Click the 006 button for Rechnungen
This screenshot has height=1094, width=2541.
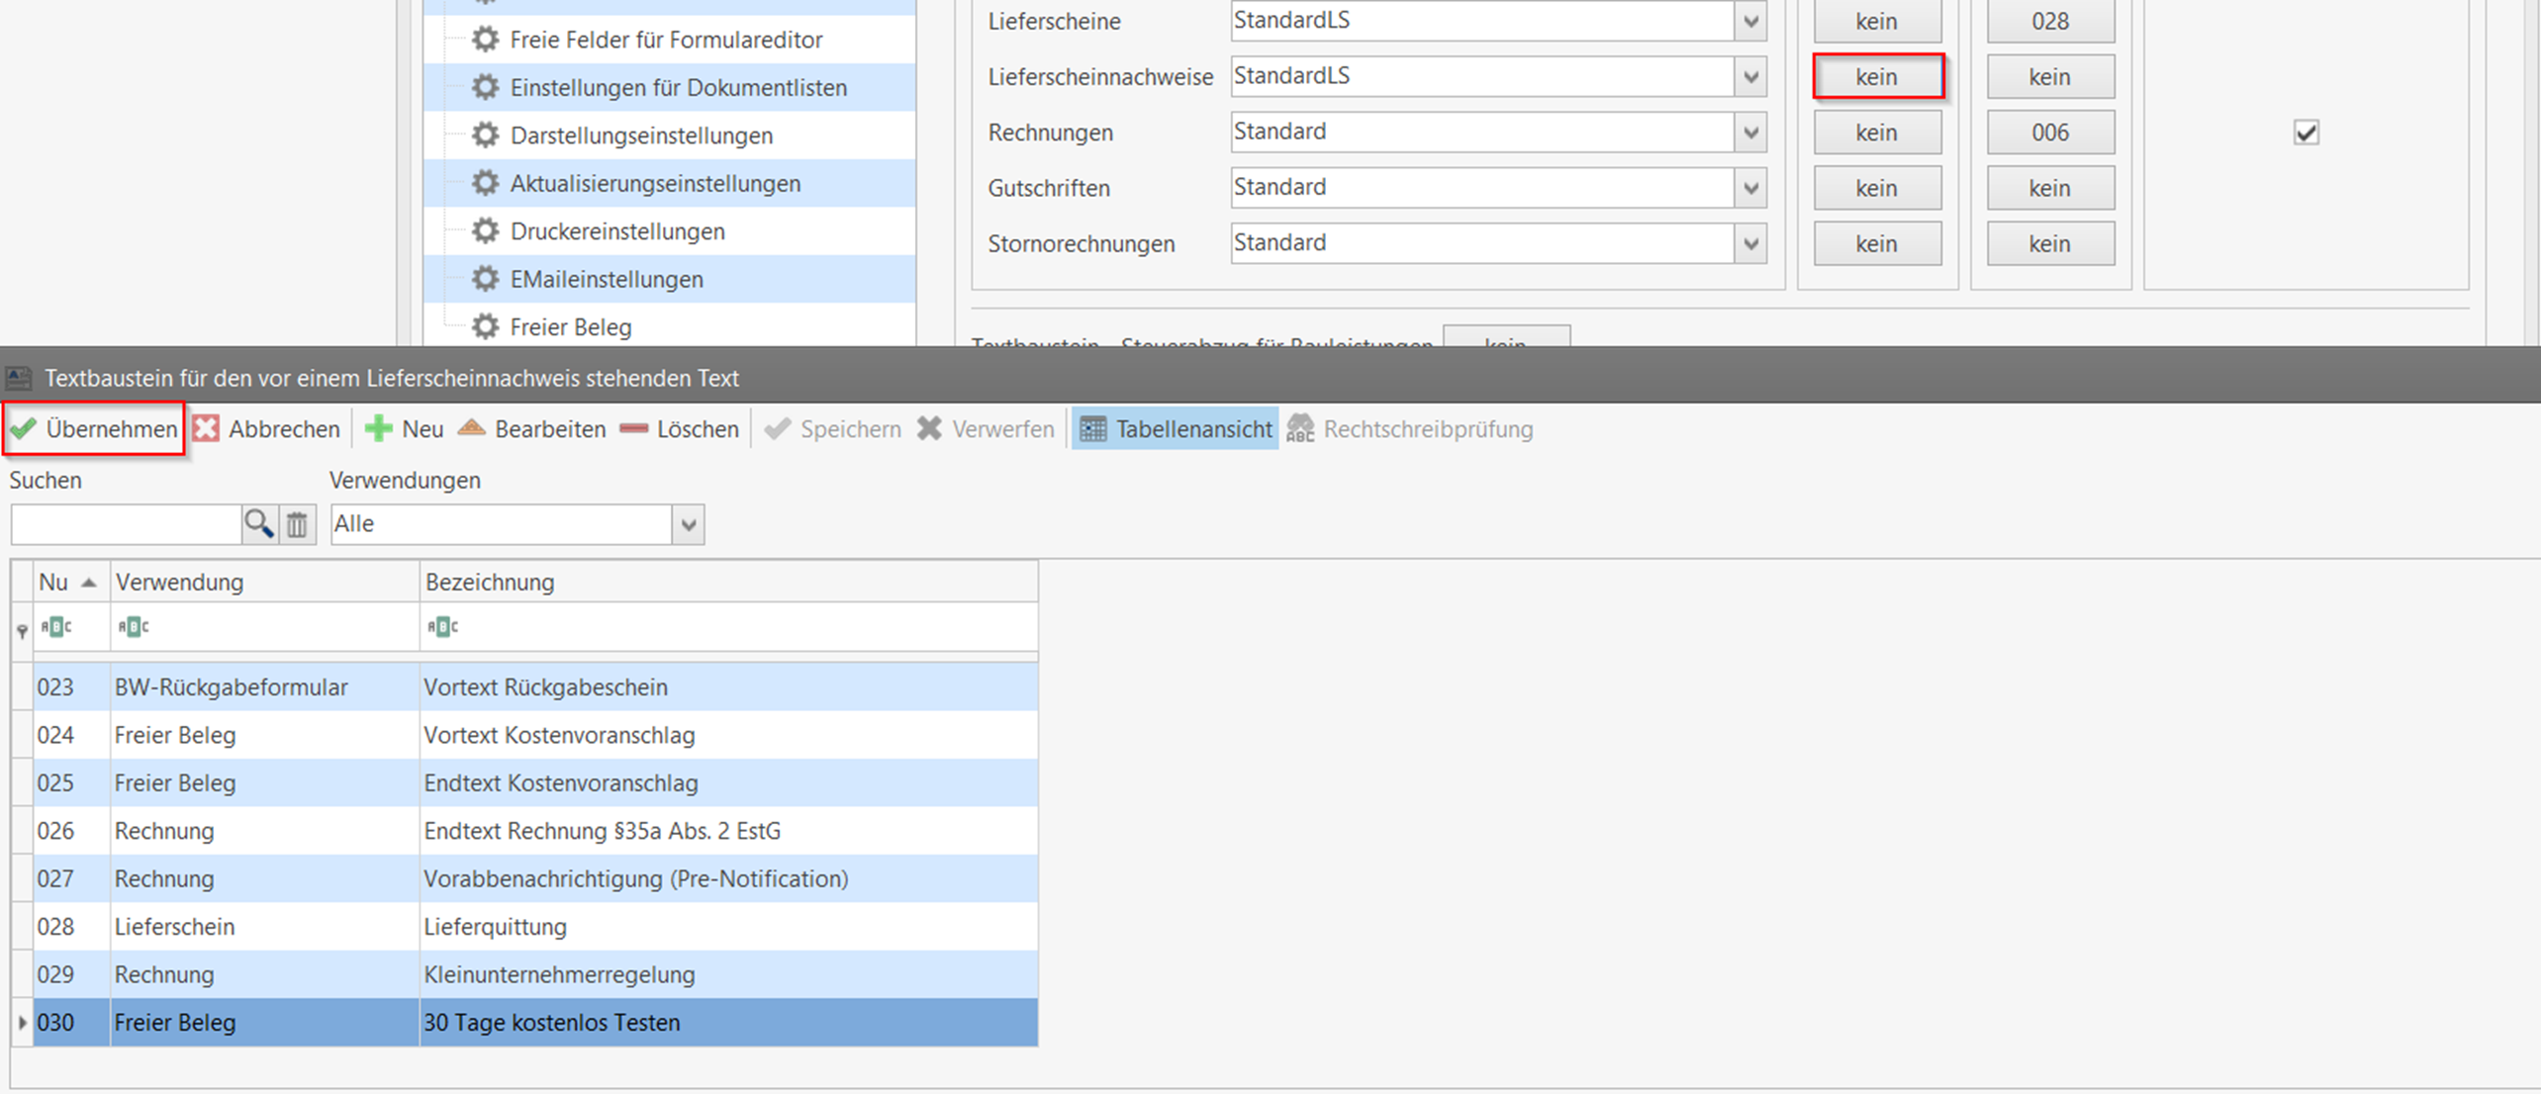click(x=2049, y=133)
